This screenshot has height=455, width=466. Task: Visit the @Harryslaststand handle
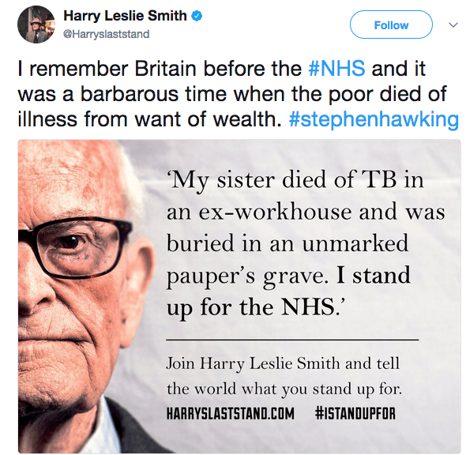[x=106, y=34]
